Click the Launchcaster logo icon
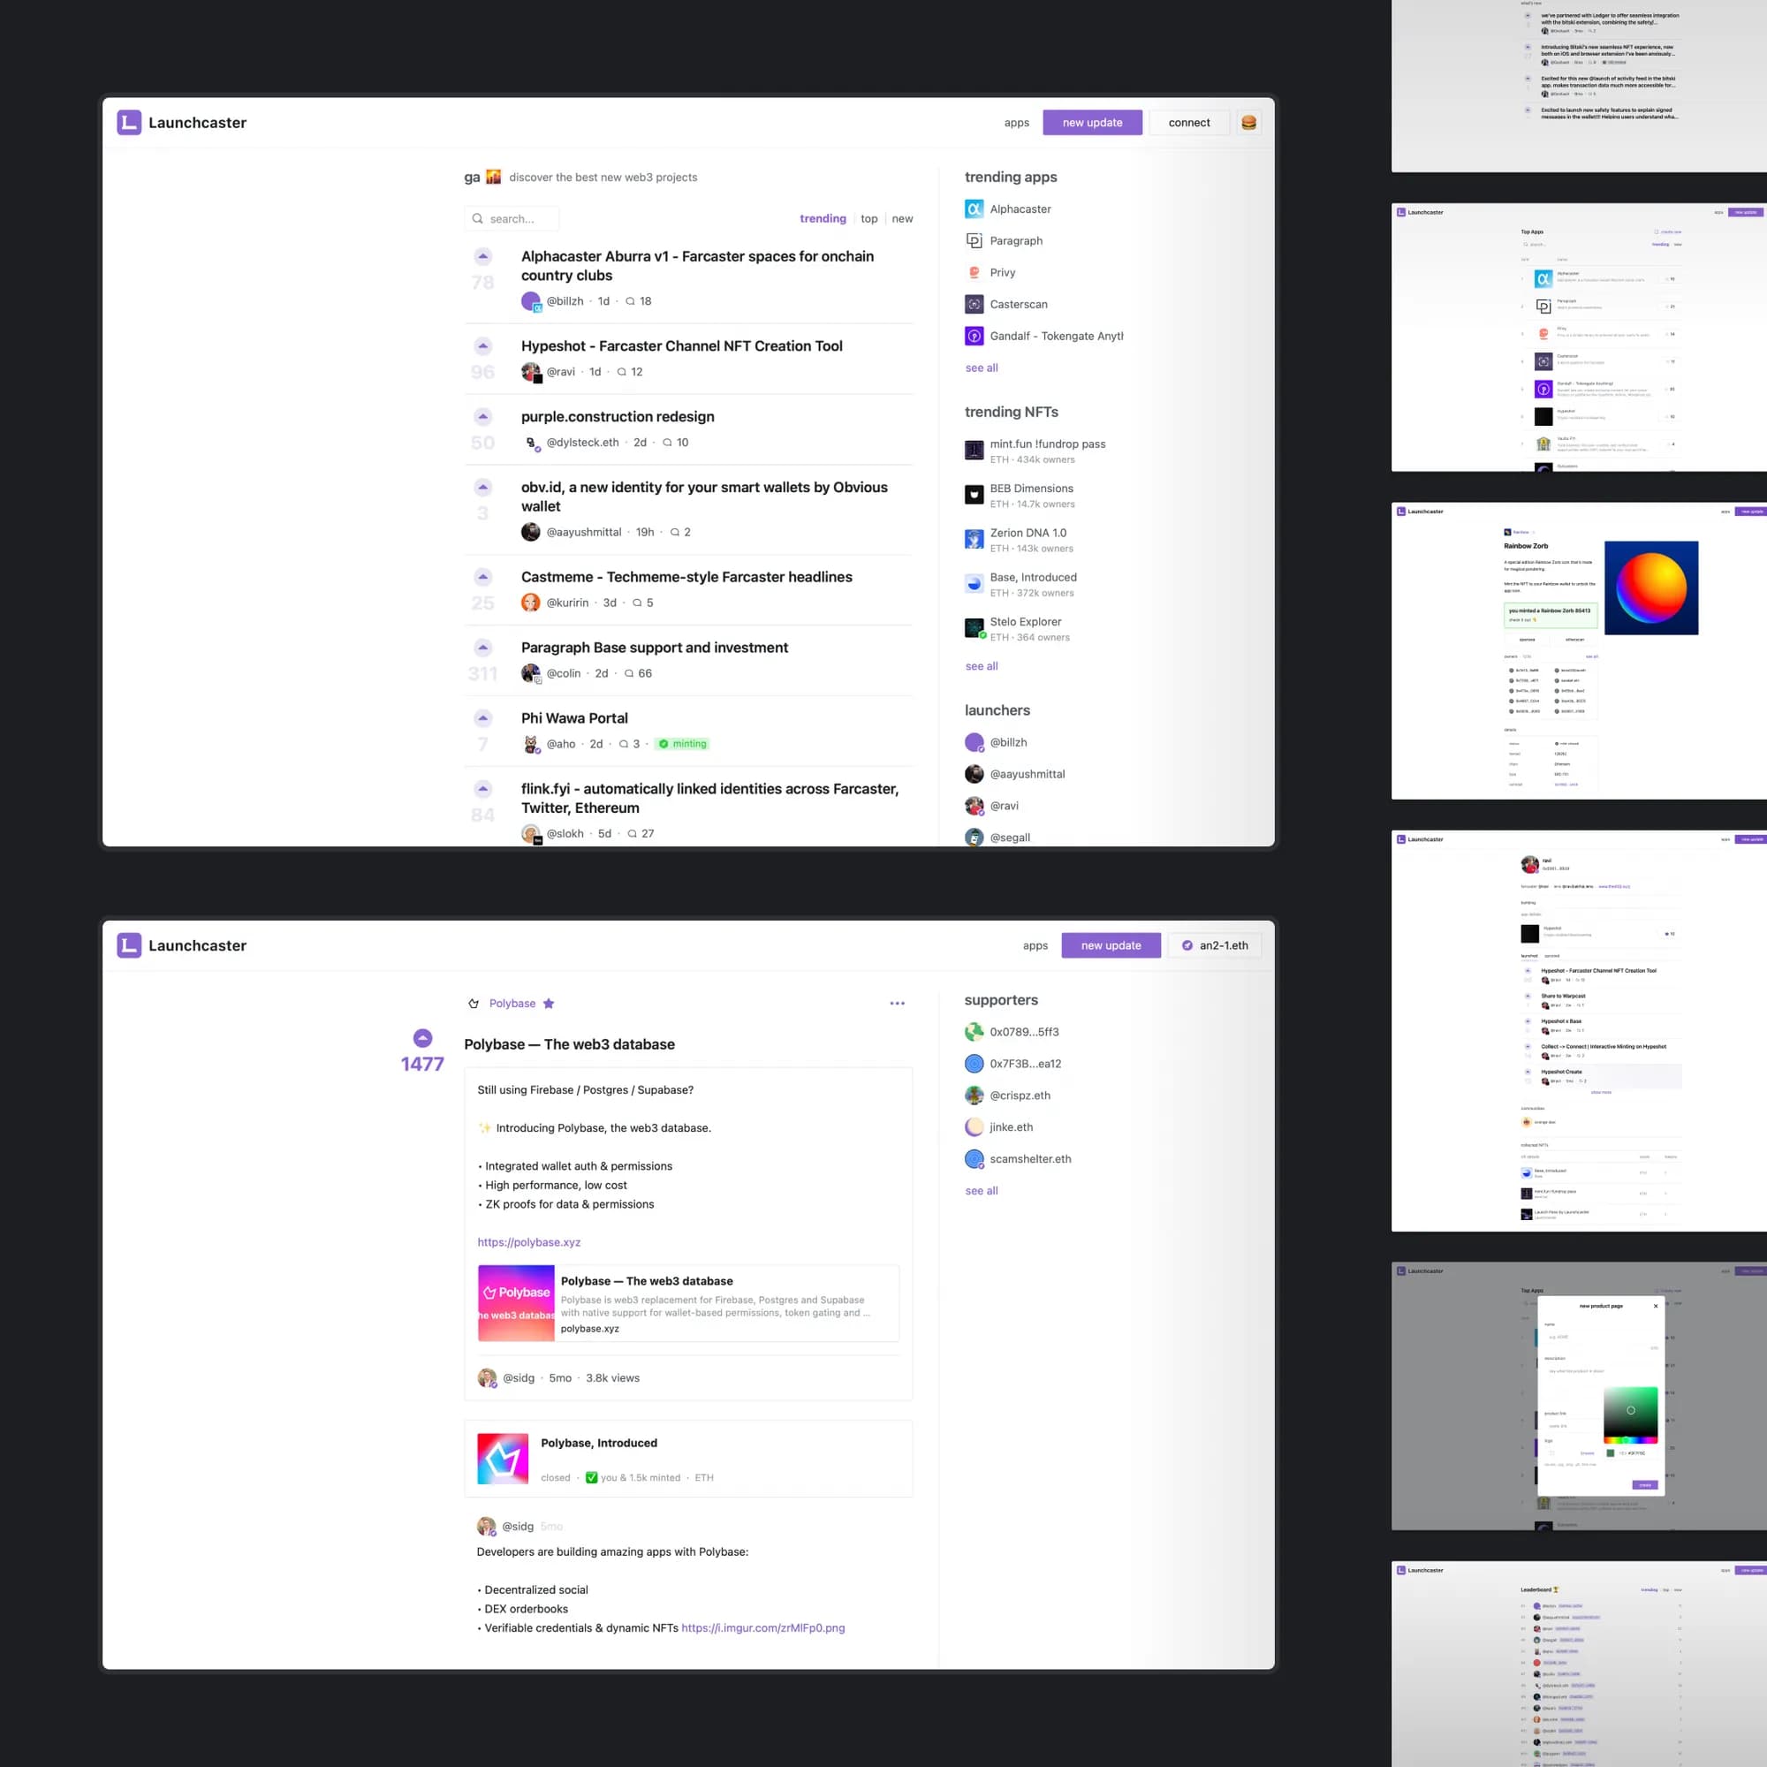 point(130,121)
